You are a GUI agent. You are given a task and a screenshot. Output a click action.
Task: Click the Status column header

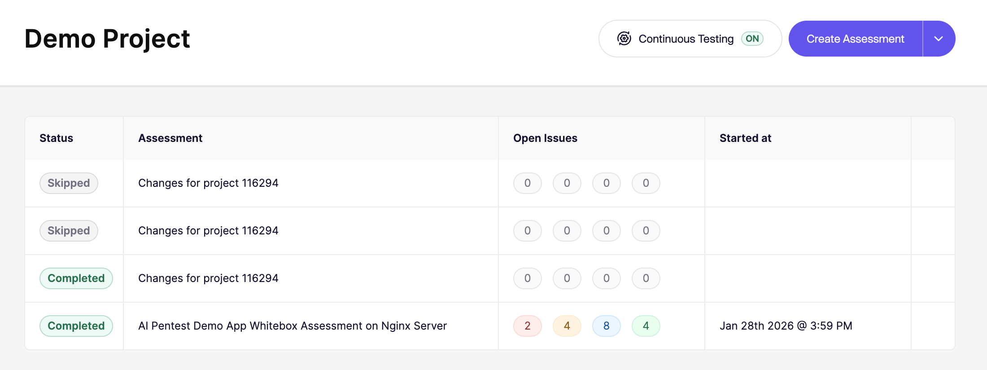point(56,138)
